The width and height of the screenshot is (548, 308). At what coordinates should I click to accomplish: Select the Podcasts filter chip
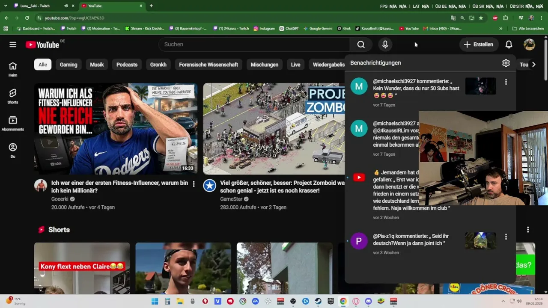(127, 65)
